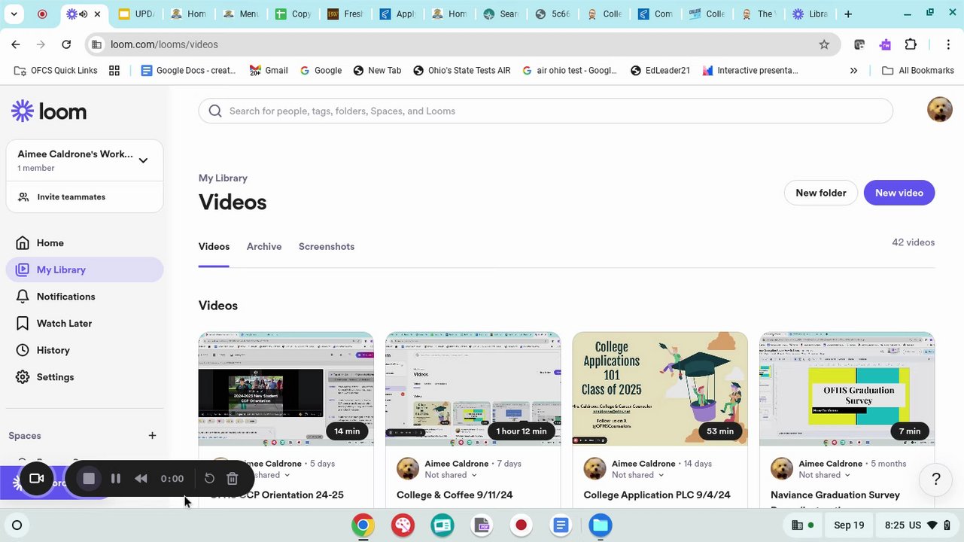The width and height of the screenshot is (964, 542).
Task: Open the ChromeOS launcher
Action: click(17, 525)
